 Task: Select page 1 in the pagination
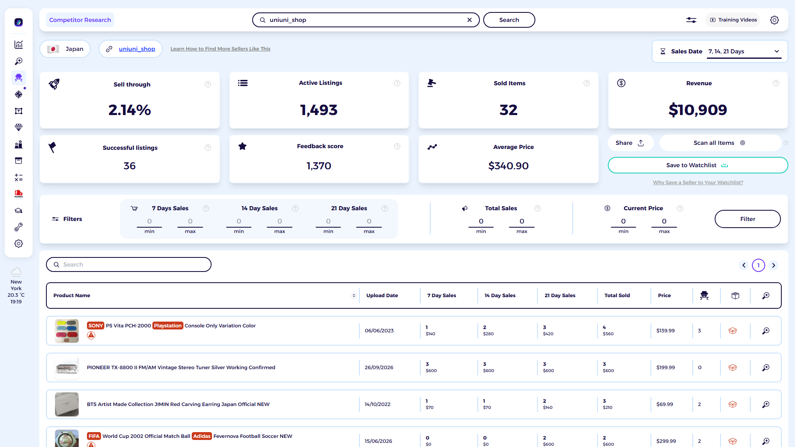pos(759,265)
